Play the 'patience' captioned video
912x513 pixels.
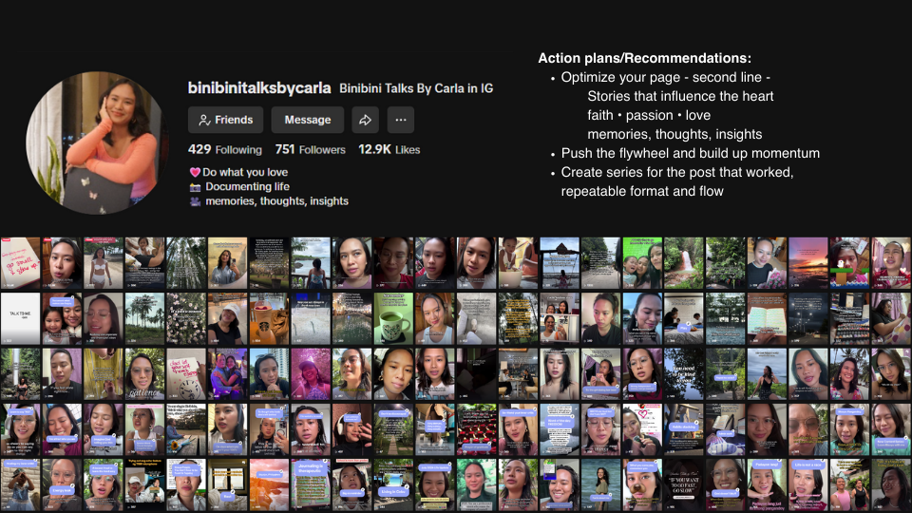pyautogui.click(x=144, y=373)
